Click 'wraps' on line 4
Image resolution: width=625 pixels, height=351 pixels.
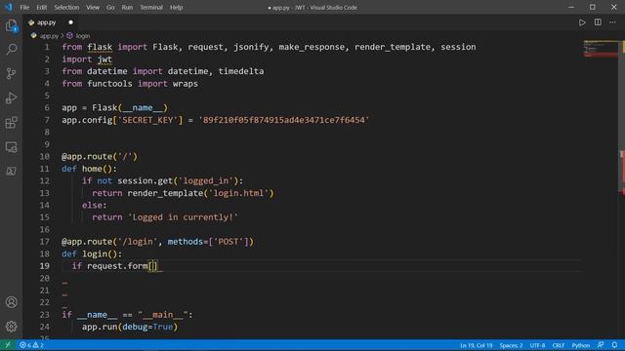186,84
